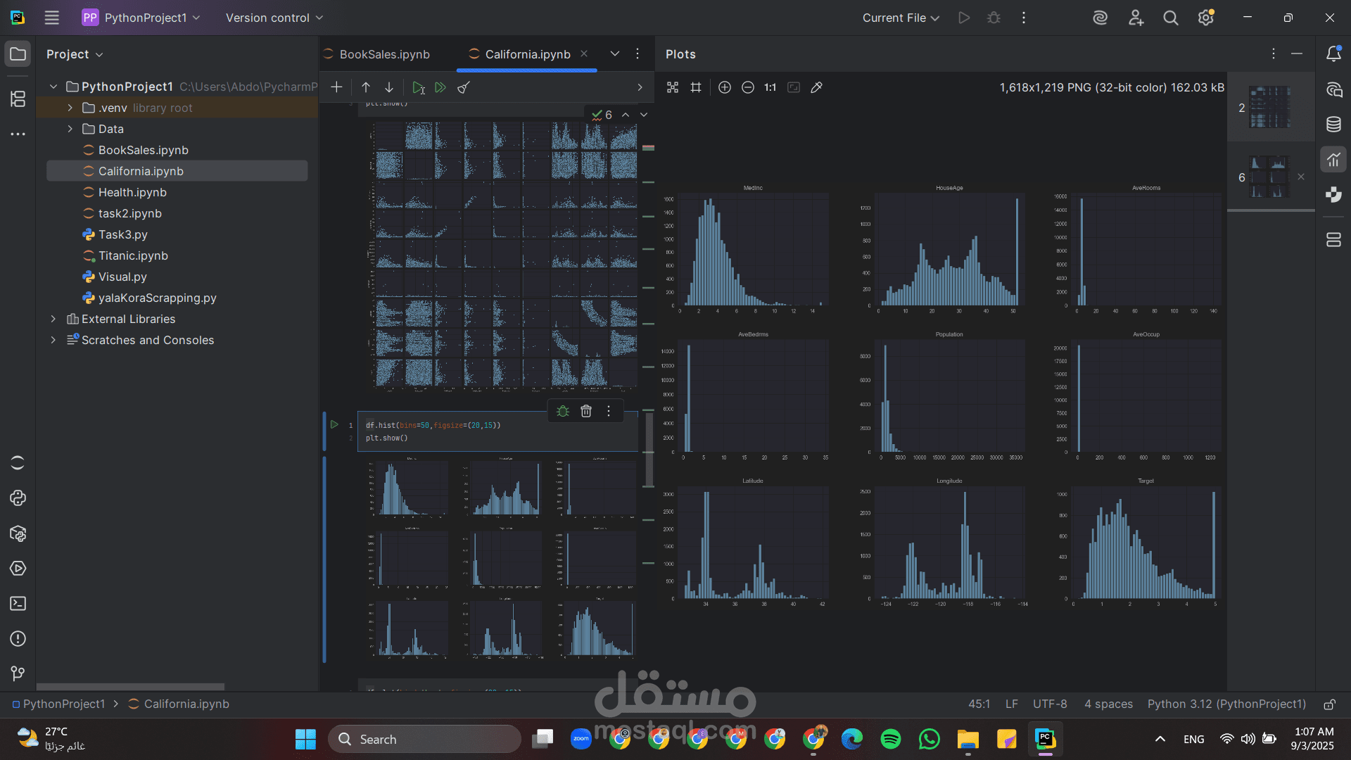Activate the color picker eyedropper tool

[x=816, y=87]
